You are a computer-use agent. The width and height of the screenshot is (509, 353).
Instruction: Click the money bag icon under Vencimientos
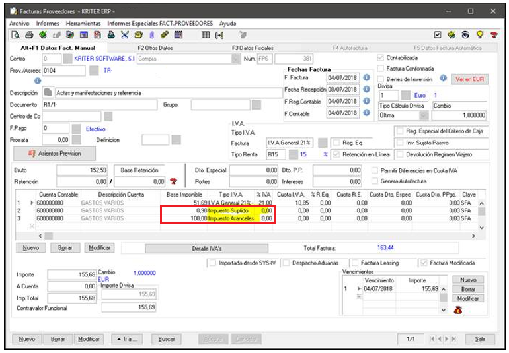457,309
